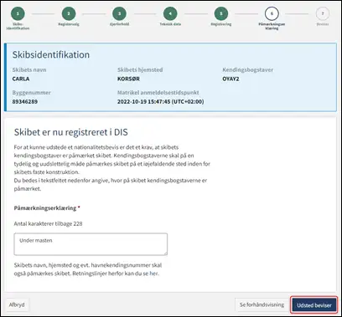This screenshot has height=317, width=342.
Task: Open step 3 Ejerforhold
Action: click(119, 13)
